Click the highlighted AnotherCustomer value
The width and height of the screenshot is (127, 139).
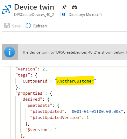75,81
